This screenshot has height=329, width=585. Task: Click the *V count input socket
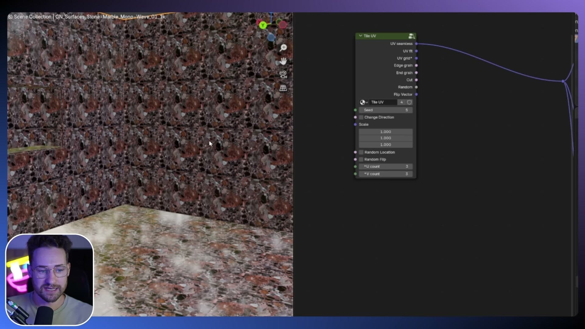[355, 174]
